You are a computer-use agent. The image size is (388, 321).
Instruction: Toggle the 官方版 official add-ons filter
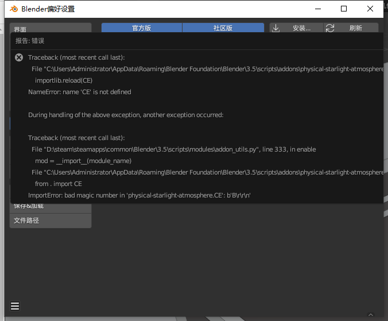142,28
